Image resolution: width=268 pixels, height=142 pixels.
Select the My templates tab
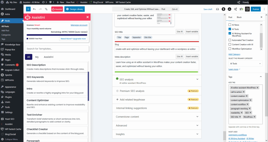(37, 57)
